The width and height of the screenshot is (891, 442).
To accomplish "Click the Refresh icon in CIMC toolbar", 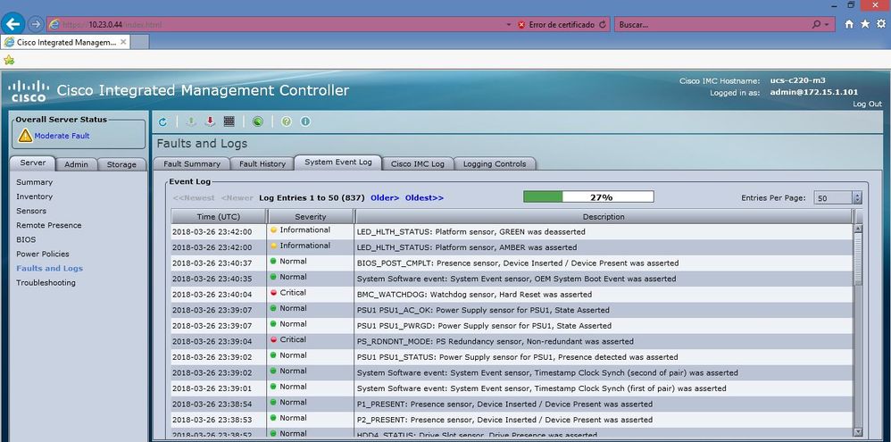I will (x=163, y=121).
